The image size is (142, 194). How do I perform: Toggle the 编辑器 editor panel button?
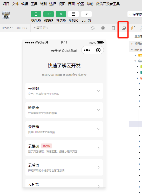pos(49,14)
